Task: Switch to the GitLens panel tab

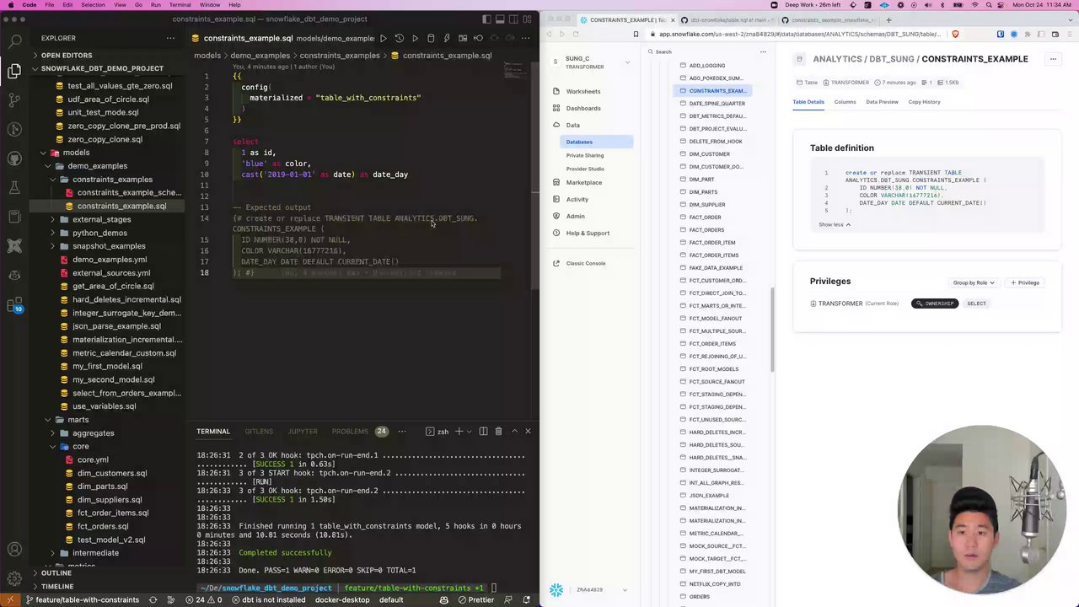Action: click(259, 432)
